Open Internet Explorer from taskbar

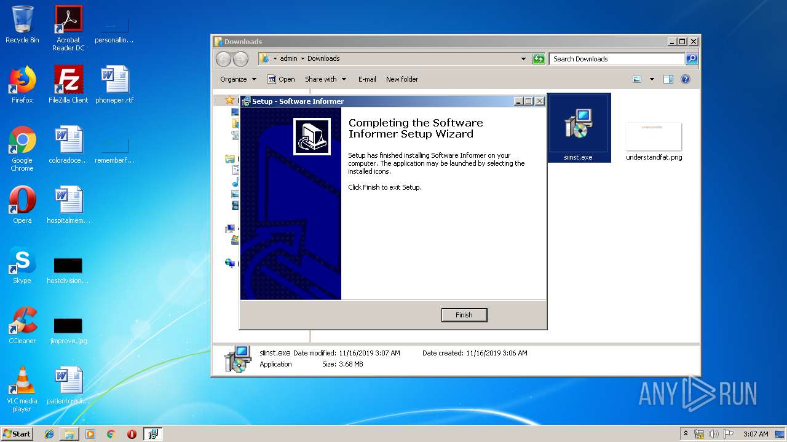49,434
